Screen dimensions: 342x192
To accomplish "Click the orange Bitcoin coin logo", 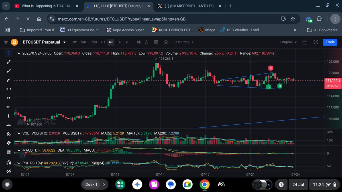I will [14, 42].
